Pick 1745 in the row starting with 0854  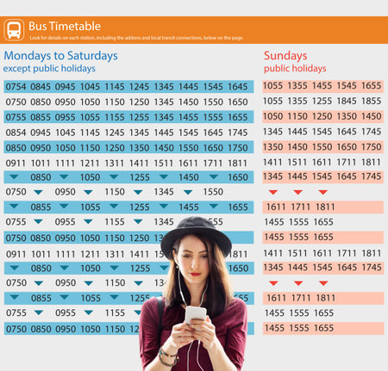(x=238, y=133)
